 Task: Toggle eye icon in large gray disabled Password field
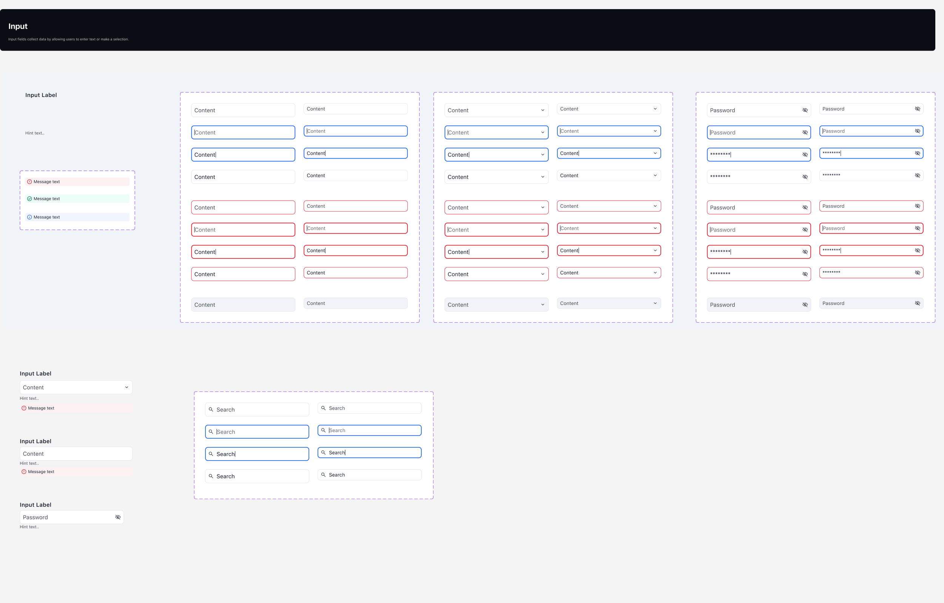[x=805, y=305]
